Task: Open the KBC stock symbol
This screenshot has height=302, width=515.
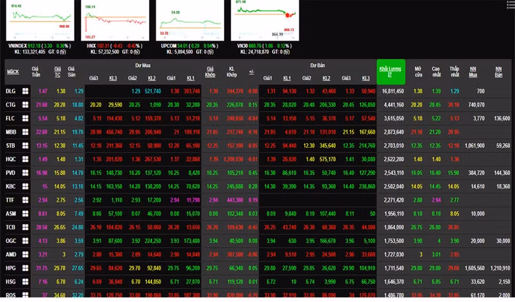Action: pos(10,186)
